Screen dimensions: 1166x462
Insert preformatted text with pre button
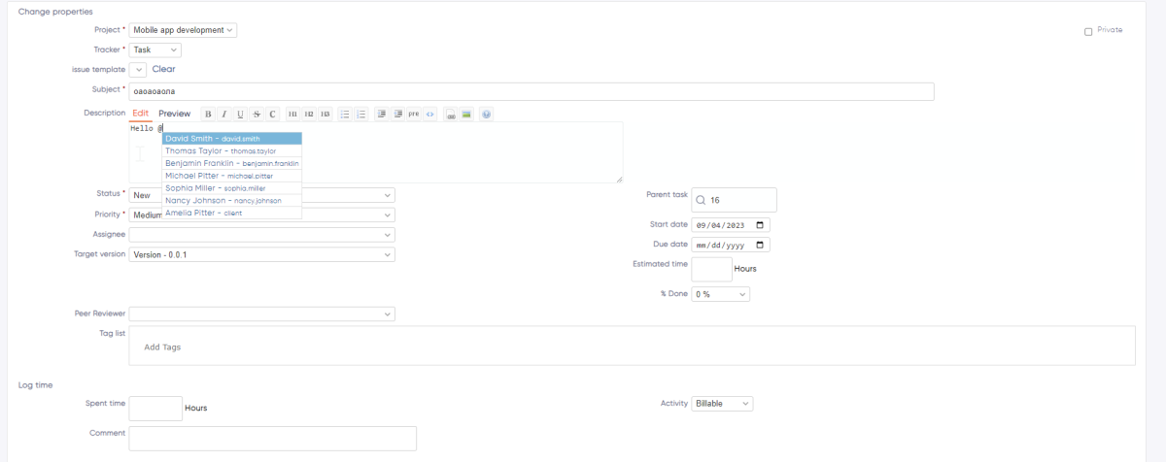pos(414,115)
